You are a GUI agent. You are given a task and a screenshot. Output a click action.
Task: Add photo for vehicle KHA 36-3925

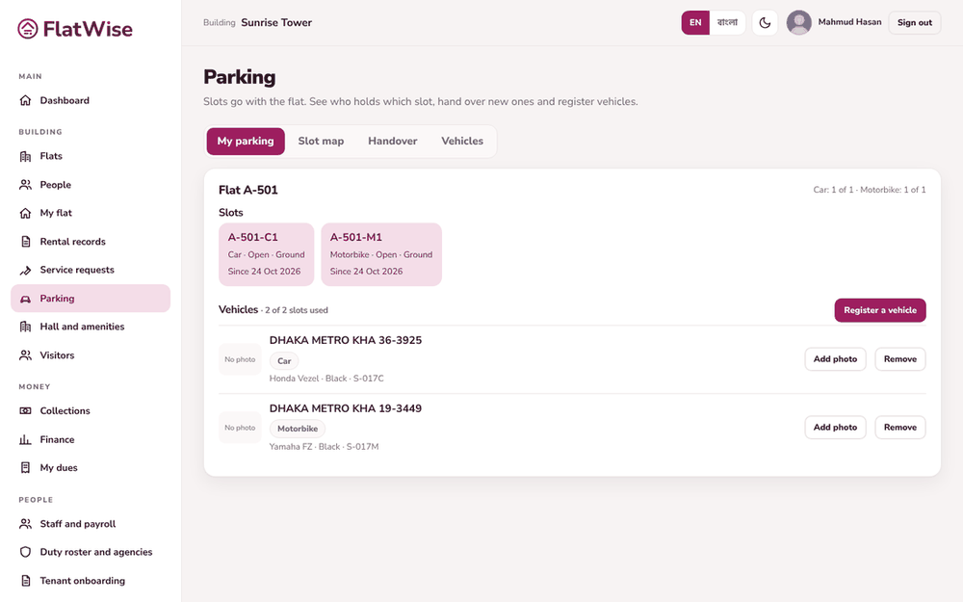(x=835, y=359)
